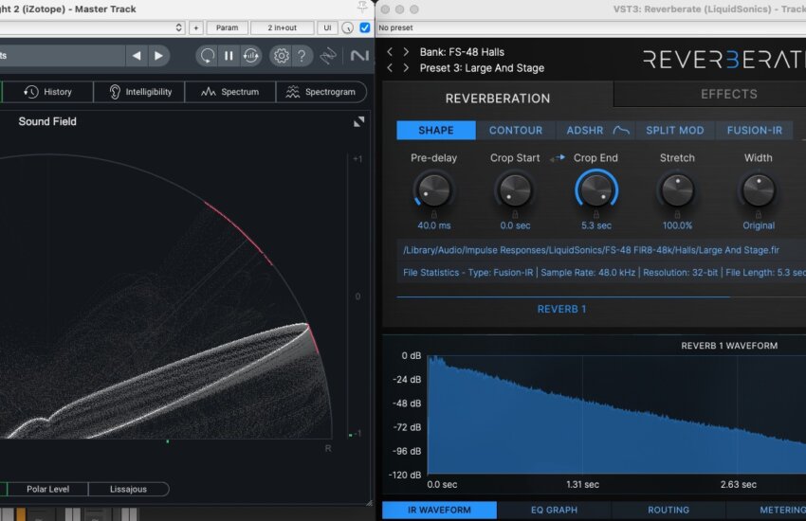Viewport: 806px width, 521px height.
Task: Switch Sound Field to Lissajous mode
Action: [129, 489]
